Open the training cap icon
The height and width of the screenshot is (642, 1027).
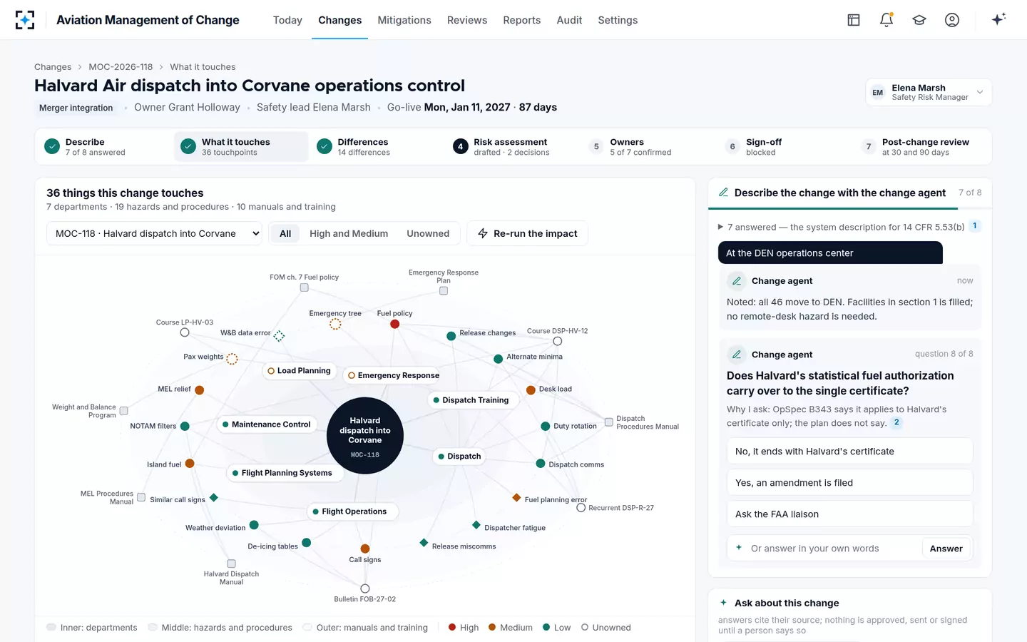tap(919, 20)
